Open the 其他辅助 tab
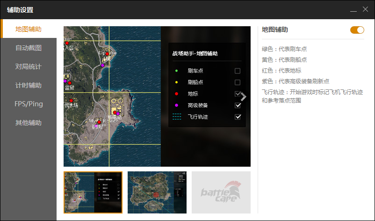 tap(29, 123)
